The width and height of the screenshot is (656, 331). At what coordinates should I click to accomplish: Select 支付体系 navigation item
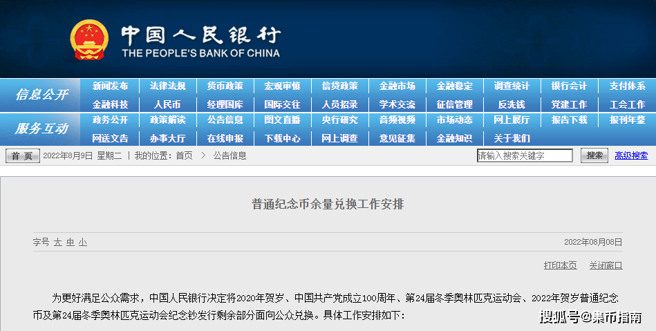[627, 86]
